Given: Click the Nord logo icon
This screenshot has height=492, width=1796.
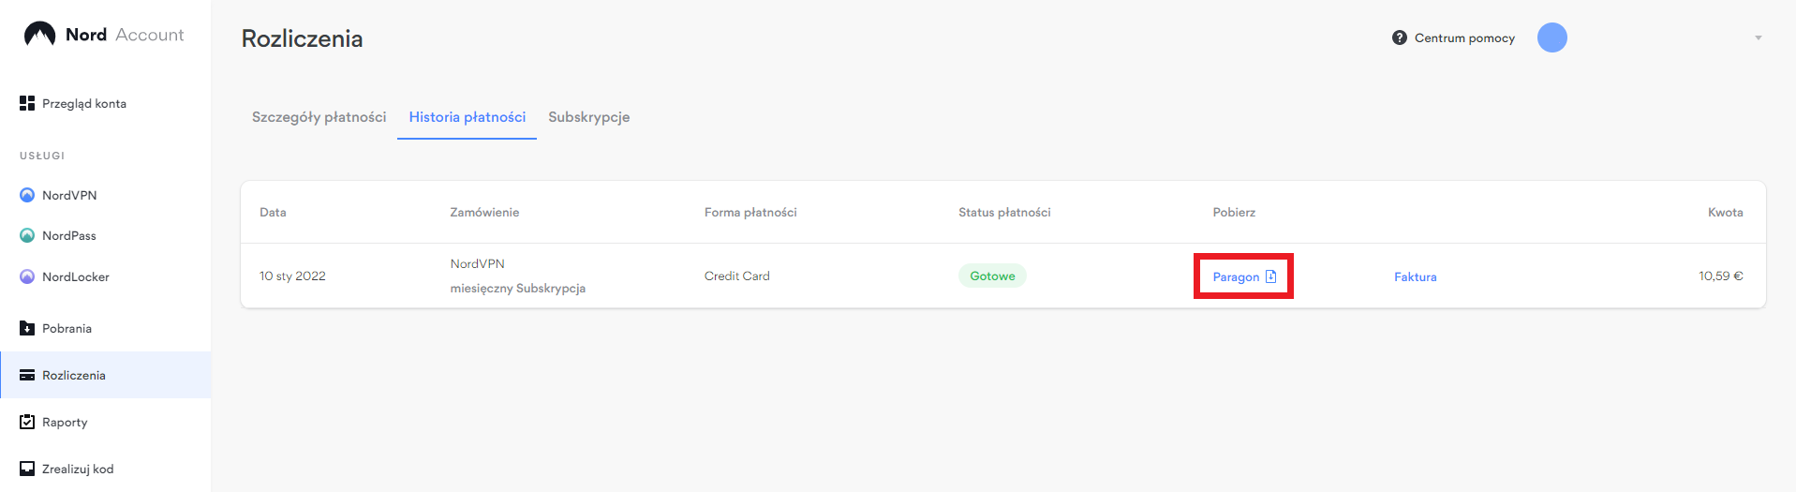Looking at the screenshot, I should [39, 35].
